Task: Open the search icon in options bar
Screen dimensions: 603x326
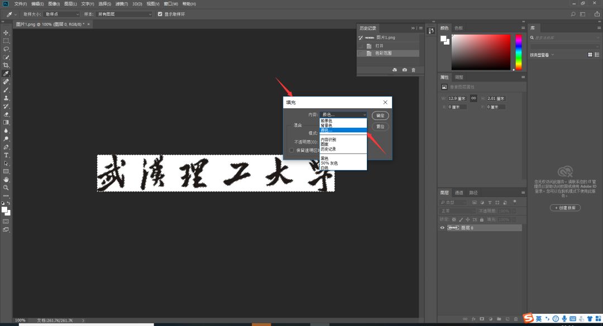Action: (x=573, y=14)
